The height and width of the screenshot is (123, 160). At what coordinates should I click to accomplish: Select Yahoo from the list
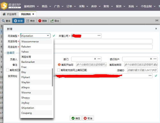click(x=37, y=52)
